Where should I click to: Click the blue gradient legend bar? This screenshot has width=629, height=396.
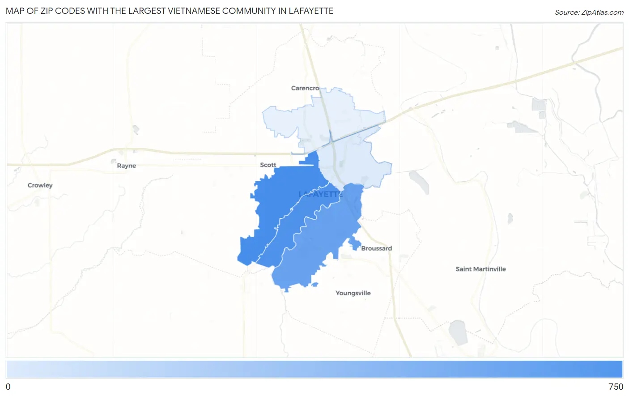point(314,370)
